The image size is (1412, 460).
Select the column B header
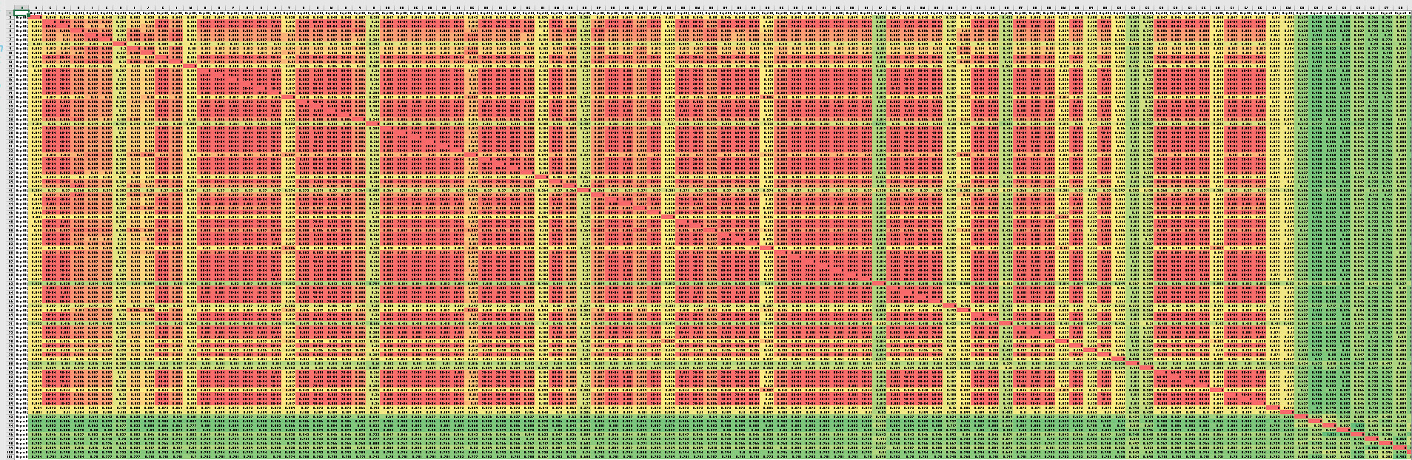pyautogui.click(x=36, y=8)
